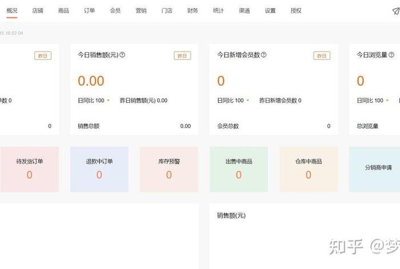Open the 会员 menu

point(115,10)
